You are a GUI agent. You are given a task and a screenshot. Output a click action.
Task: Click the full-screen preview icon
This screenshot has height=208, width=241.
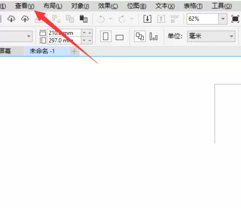235,19
